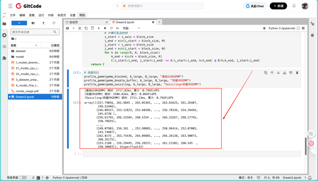318x181 pixels.
Task: Move cell 17 down
Action: [x=278, y=73]
